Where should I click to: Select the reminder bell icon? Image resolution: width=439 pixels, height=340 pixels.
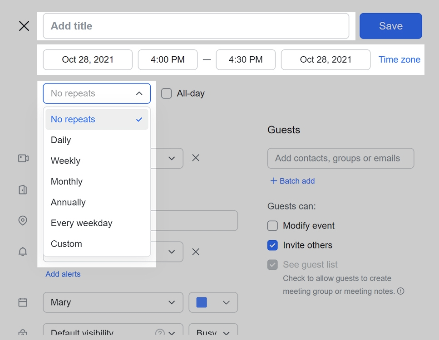click(x=23, y=252)
